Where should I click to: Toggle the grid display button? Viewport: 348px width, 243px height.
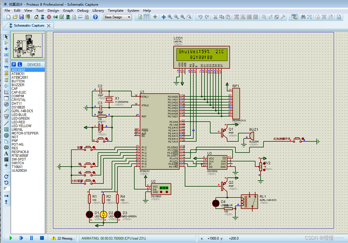point(147,17)
